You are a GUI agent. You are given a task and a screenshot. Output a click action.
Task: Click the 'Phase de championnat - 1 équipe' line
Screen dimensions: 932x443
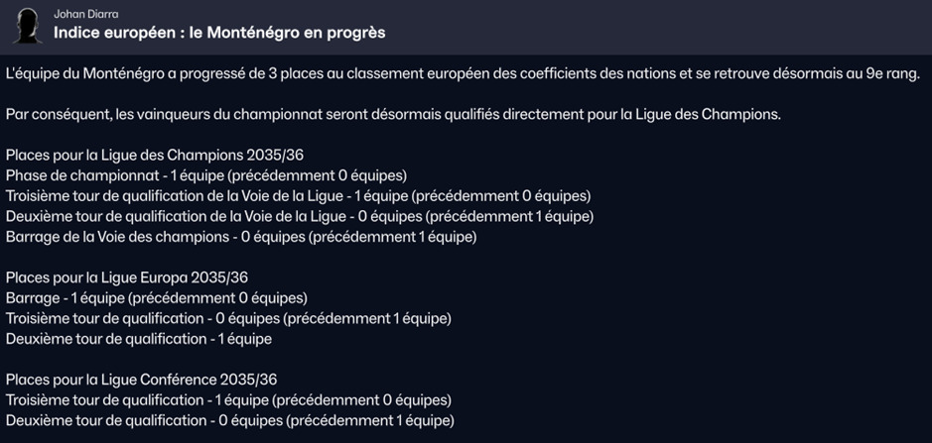click(x=206, y=175)
